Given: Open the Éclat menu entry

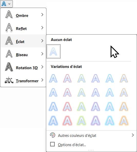Looking at the screenshot, I should tap(23, 41).
